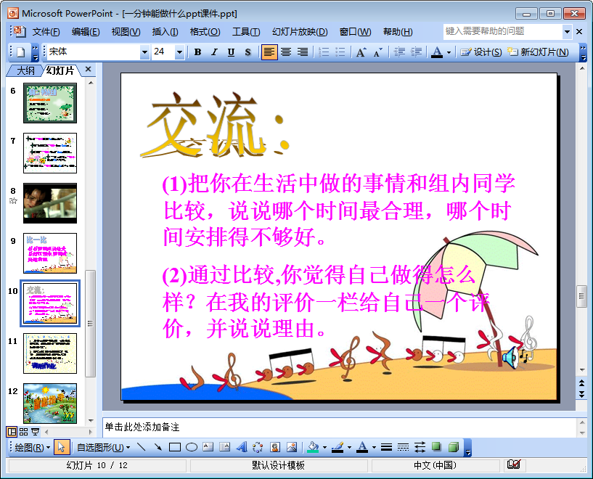Insert clip art

coord(275,448)
